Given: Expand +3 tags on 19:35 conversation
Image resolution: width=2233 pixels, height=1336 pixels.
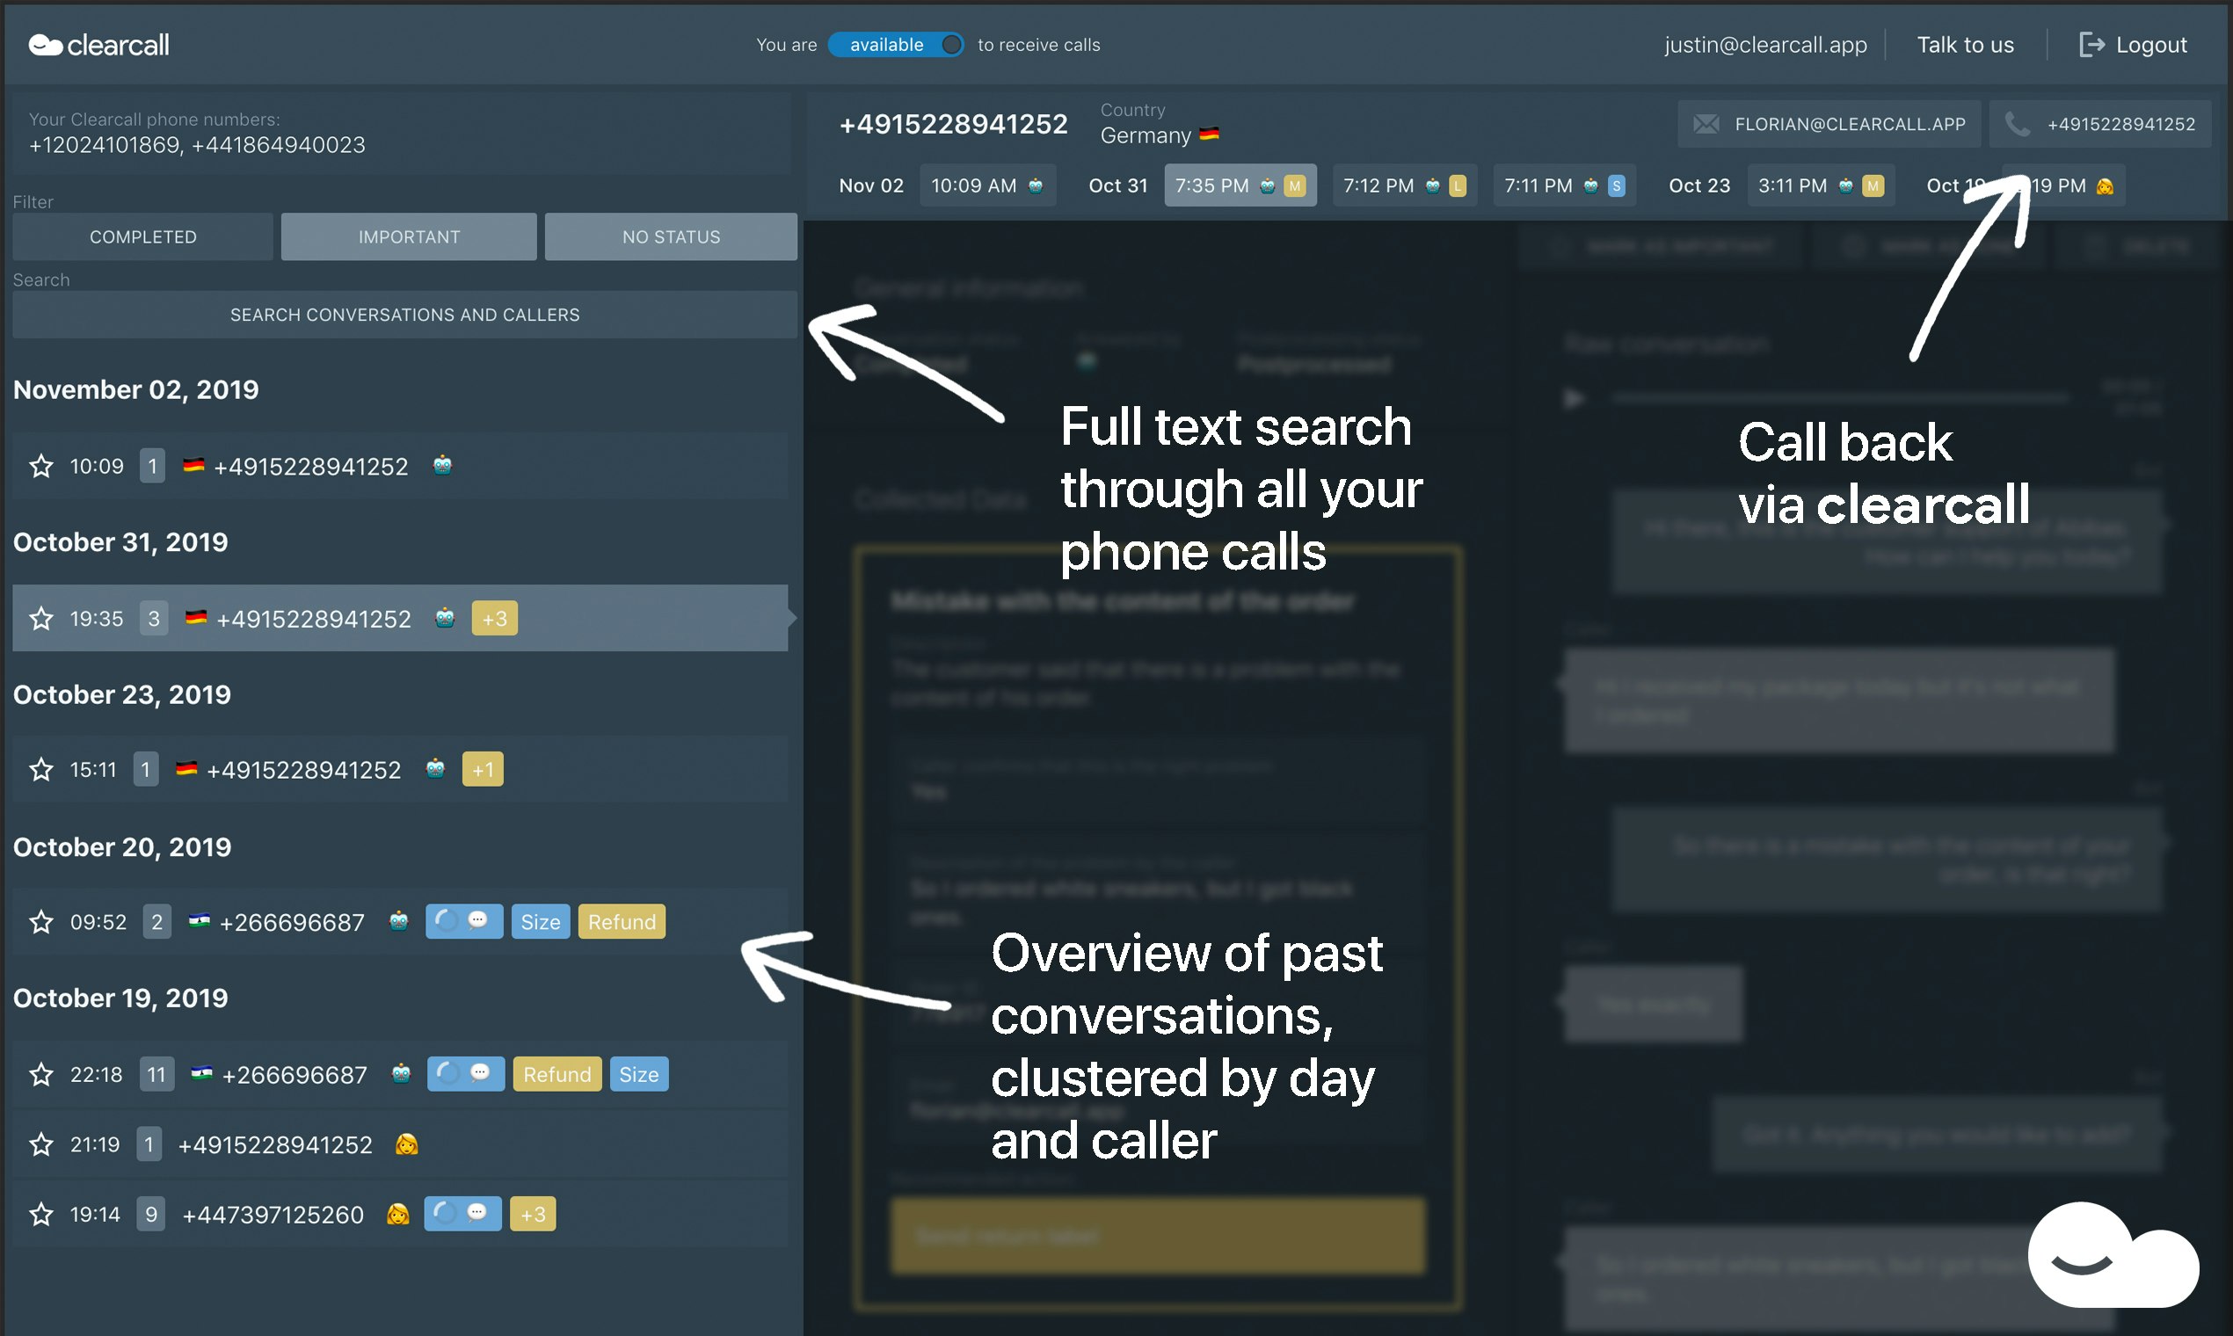Looking at the screenshot, I should (x=494, y=619).
